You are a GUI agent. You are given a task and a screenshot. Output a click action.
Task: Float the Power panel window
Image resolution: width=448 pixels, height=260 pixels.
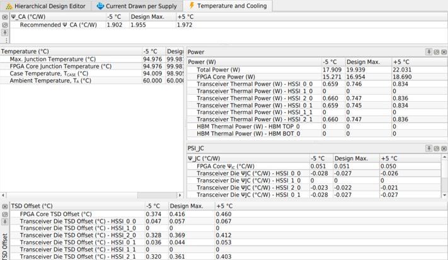[437, 52]
